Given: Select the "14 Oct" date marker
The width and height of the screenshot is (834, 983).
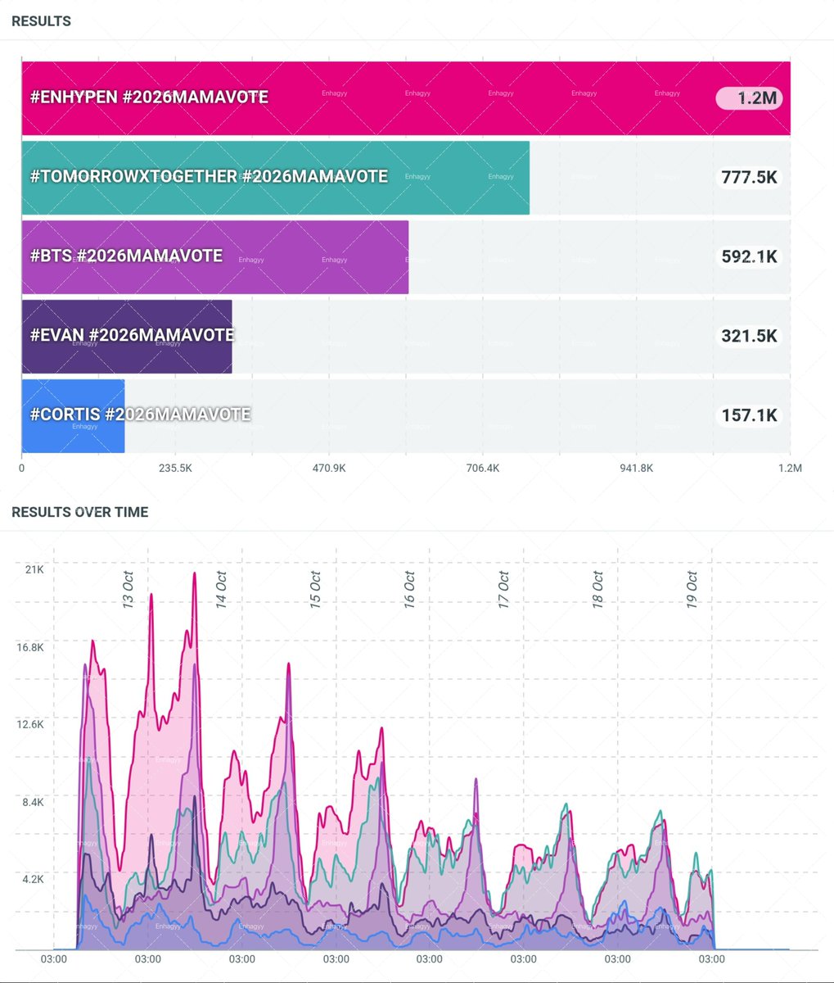Looking at the screenshot, I should (x=220, y=589).
